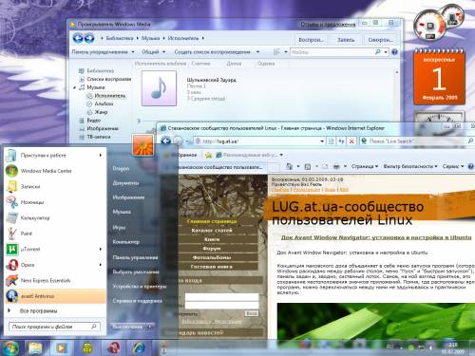
Task: Expand the Opera jump list arrow
Action: [101, 265]
